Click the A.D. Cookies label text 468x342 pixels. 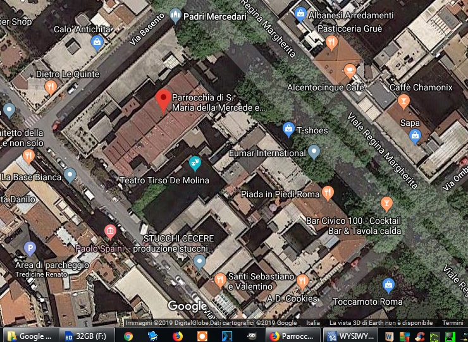point(292,299)
